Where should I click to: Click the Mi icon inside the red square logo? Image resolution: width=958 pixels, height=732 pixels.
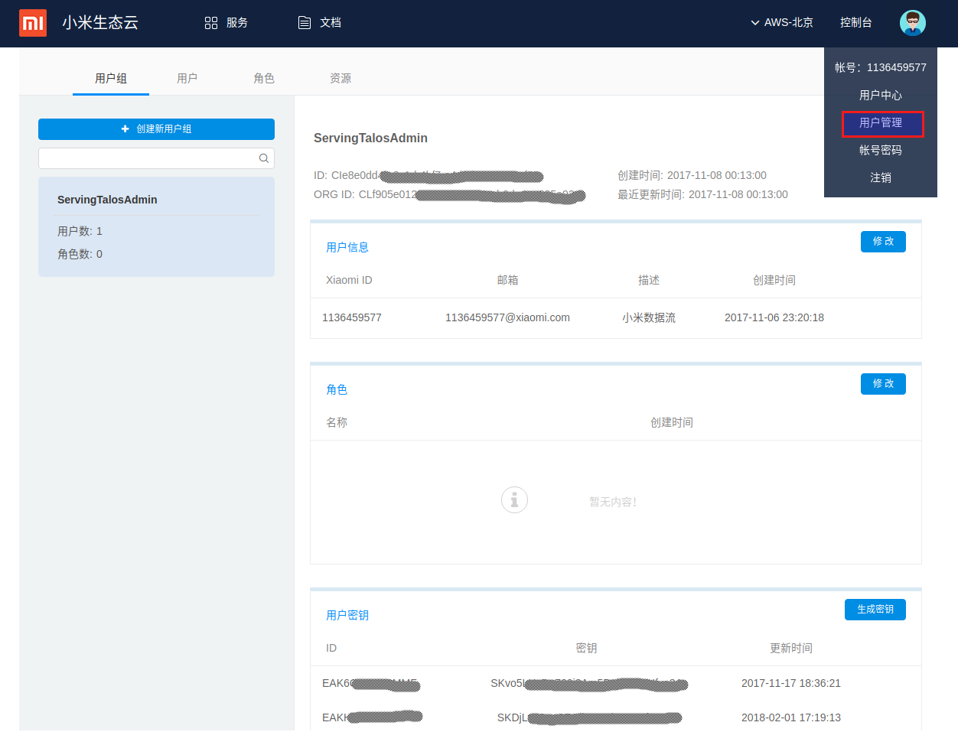tap(33, 23)
